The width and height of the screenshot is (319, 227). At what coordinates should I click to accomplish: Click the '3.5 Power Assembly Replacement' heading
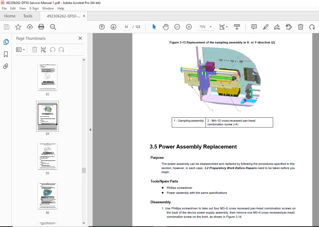coord(193,147)
